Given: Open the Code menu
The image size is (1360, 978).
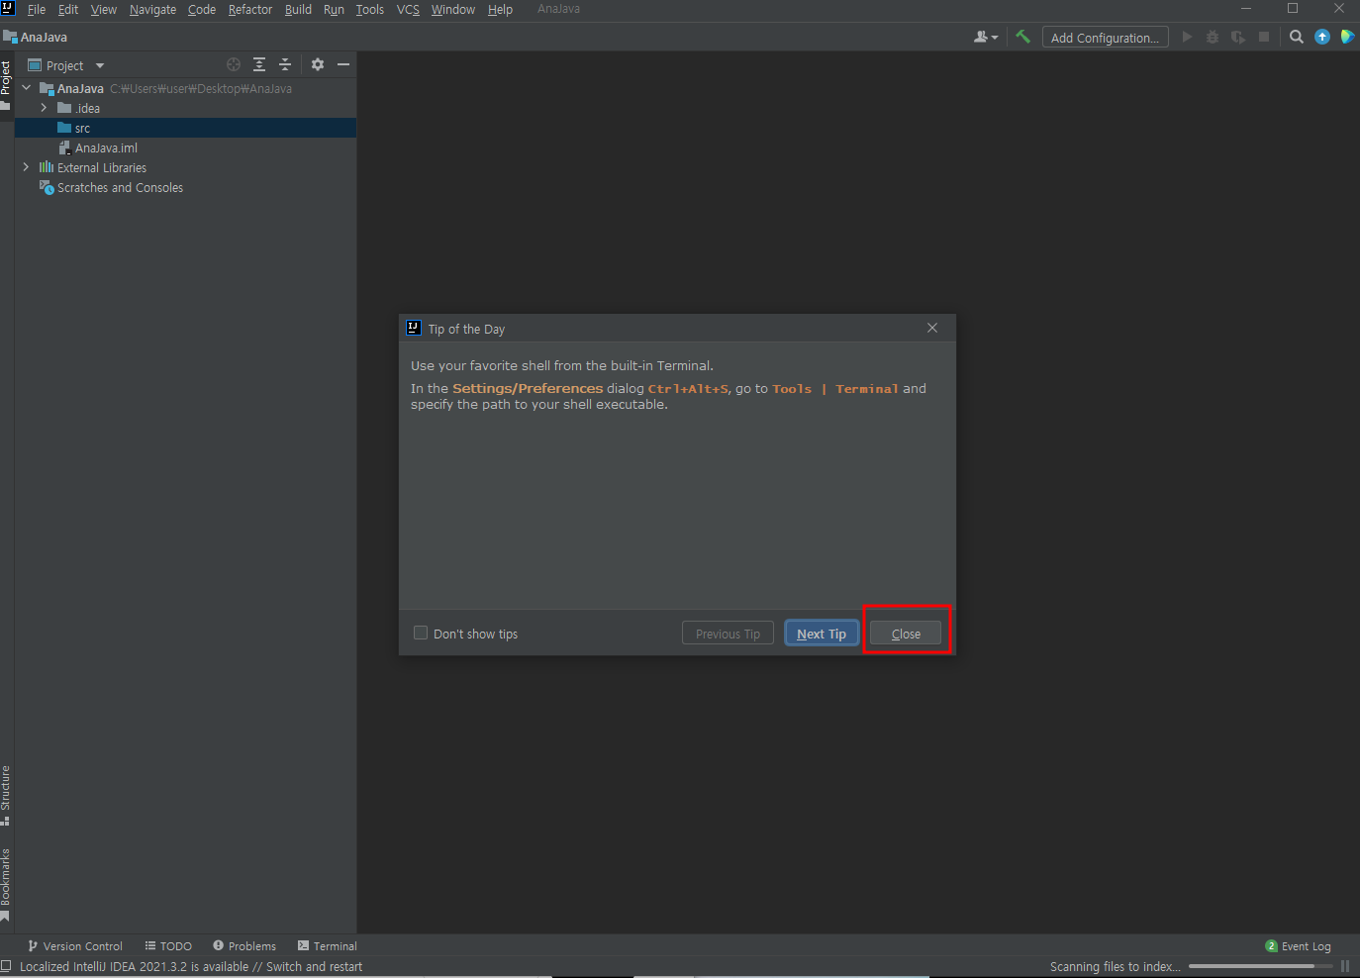Looking at the screenshot, I should pyautogui.click(x=202, y=10).
